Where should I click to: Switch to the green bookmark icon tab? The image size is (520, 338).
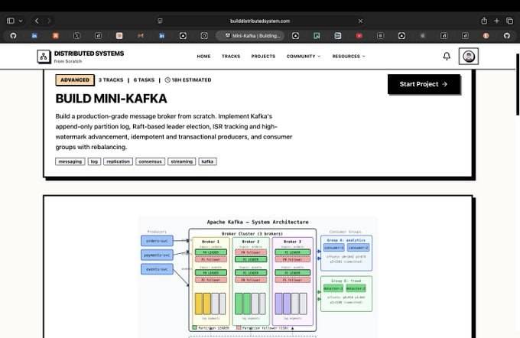coord(317,35)
